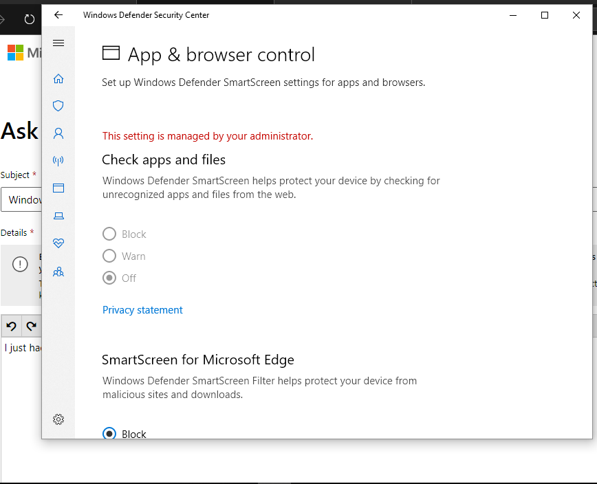
Task: Minimize the Windows Defender Security Center window
Action: point(513,15)
